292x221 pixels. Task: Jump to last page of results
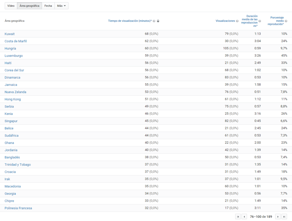point(284,217)
